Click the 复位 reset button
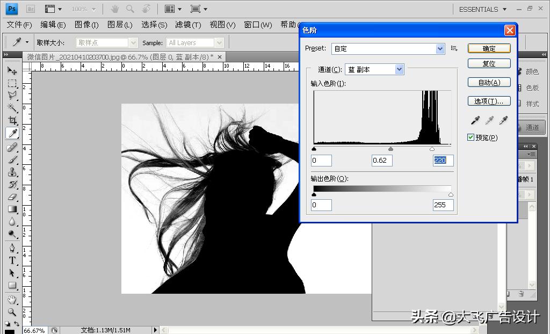 point(489,63)
